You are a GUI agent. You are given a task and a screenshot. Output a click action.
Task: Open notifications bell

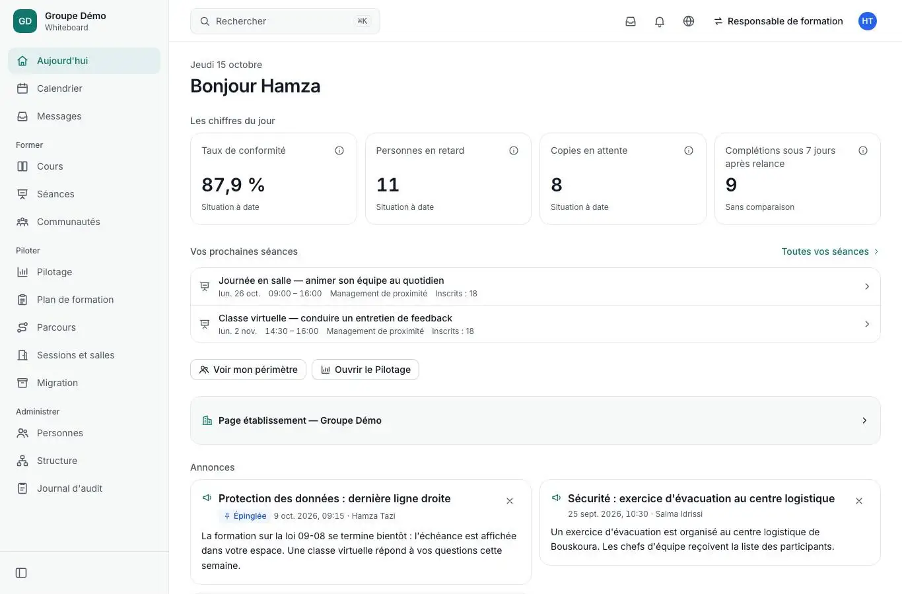pyautogui.click(x=660, y=21)
